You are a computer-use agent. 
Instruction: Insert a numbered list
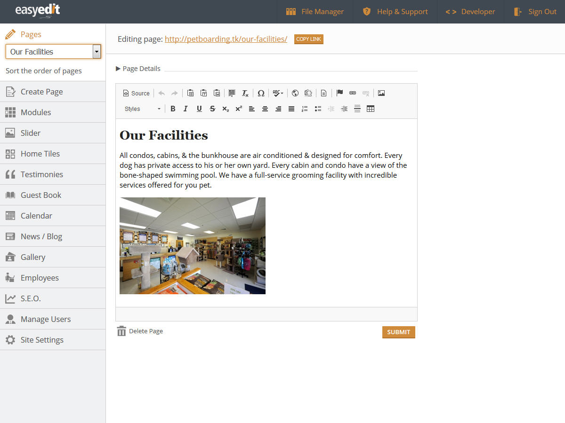pos(305,109)
